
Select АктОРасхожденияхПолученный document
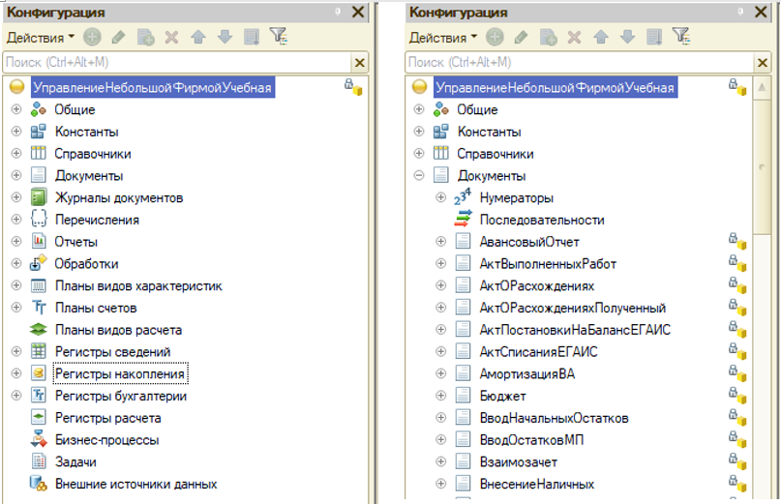point(573,308)
